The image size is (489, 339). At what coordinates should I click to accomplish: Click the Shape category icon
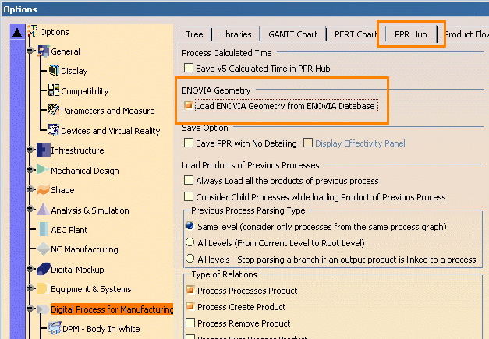pyautogui.click(x=44, y=189)
